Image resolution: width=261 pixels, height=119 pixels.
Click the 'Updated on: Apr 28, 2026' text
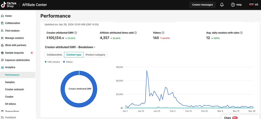tap(72, 24)
